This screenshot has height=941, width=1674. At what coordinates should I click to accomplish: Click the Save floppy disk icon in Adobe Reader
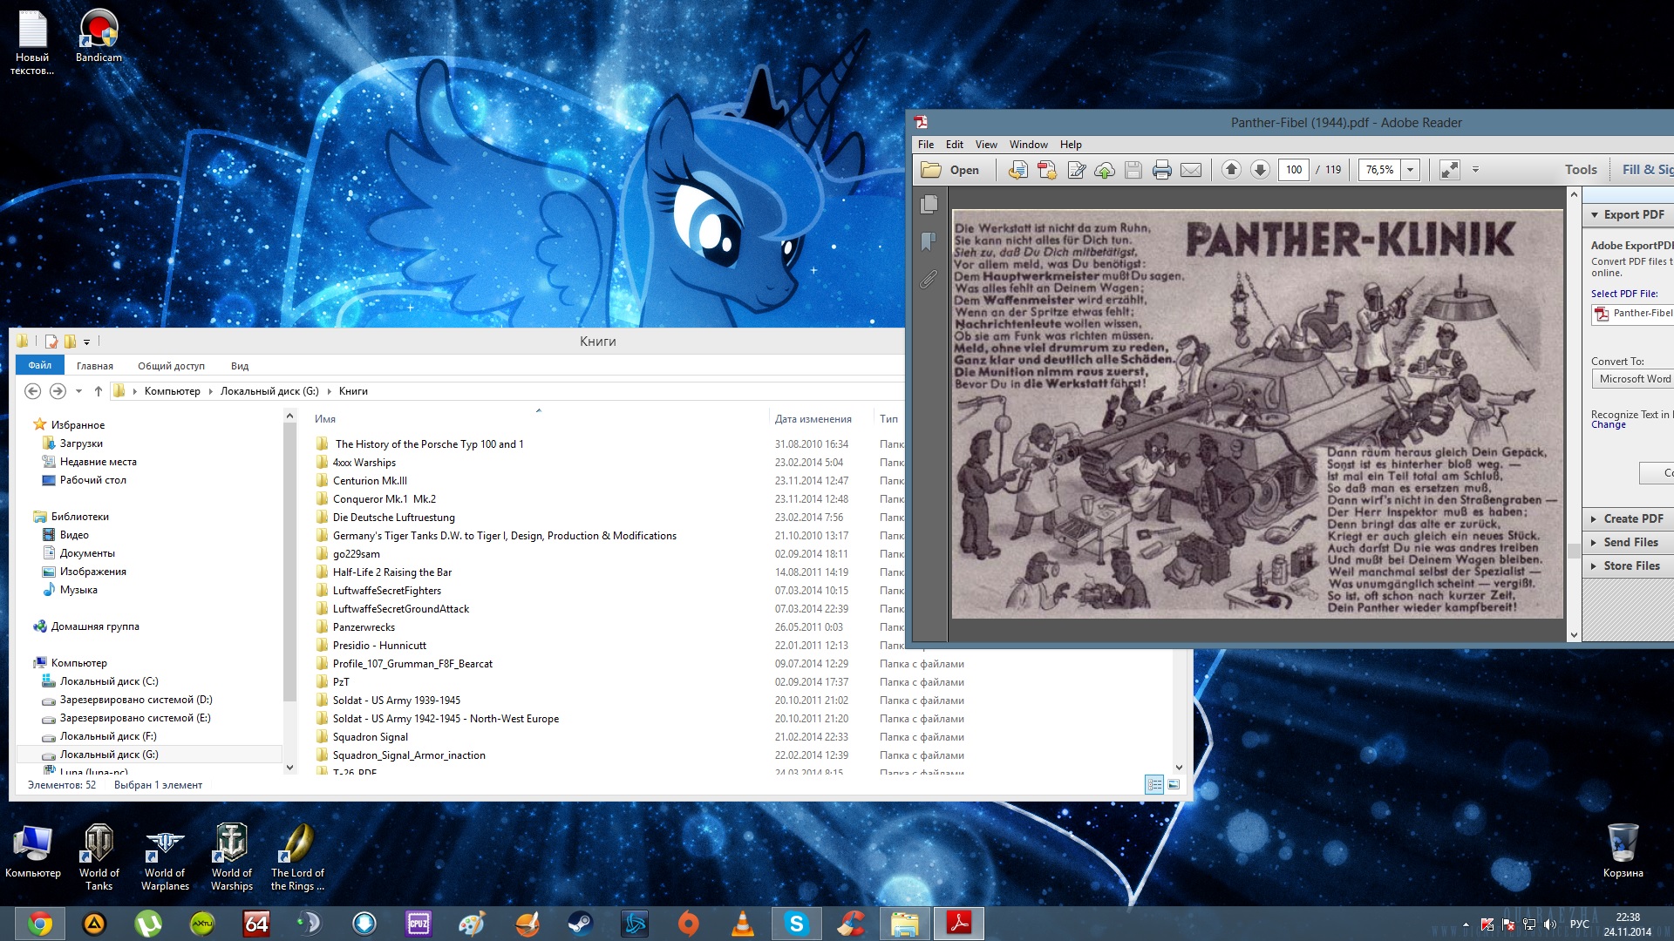point(1133,170)
